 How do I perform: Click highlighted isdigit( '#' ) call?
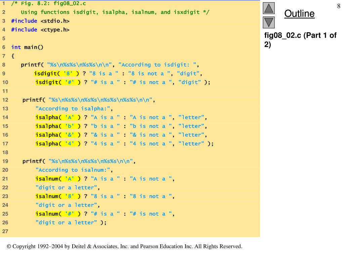click(58, 82)
